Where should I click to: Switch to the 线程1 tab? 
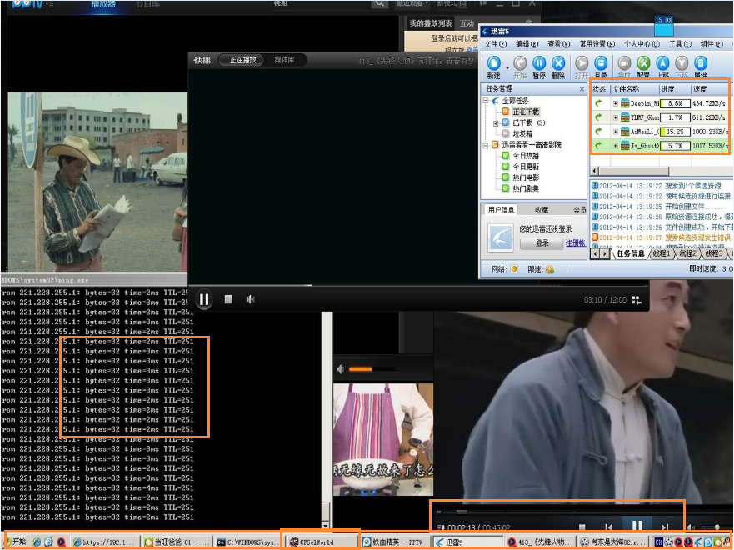coord(662,253)
